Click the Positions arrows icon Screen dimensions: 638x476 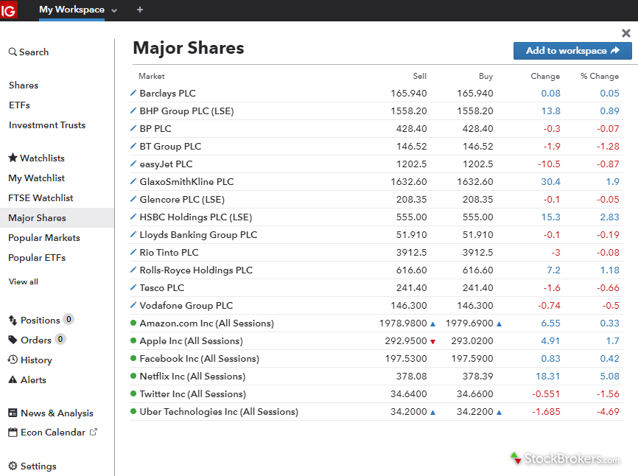click(x=13, y=321)
